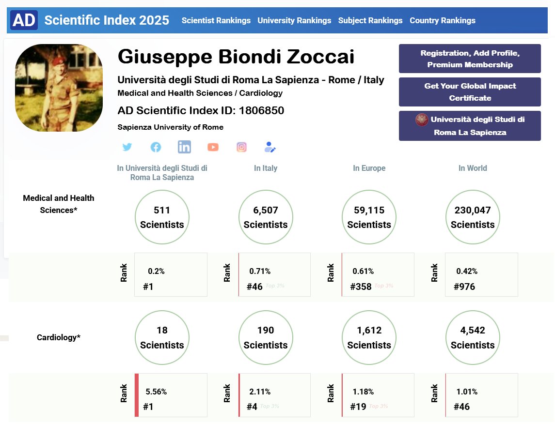
Task: Click the 0.71% #46 rank box
Action: point(274,275)
